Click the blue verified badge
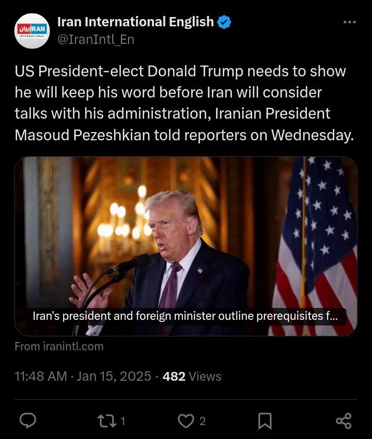Screen dimensions: 372x439 224,22
